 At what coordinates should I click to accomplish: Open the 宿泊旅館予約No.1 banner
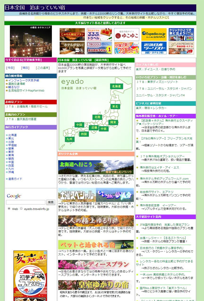[99, 48]
